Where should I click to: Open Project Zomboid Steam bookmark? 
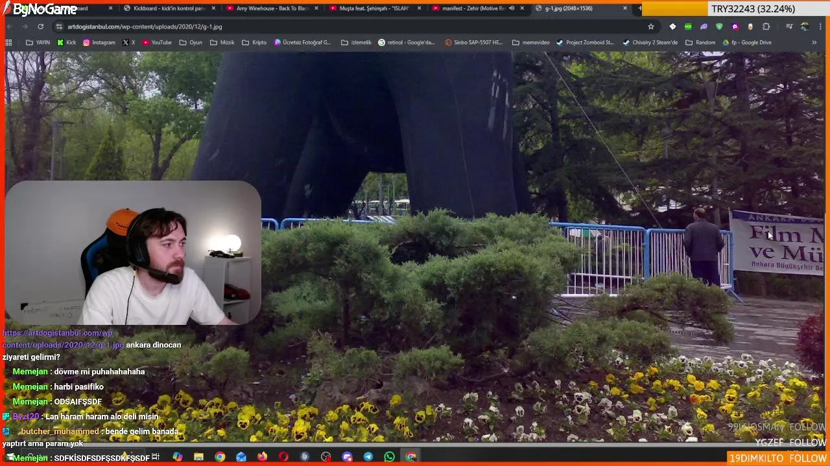[585, 43]
